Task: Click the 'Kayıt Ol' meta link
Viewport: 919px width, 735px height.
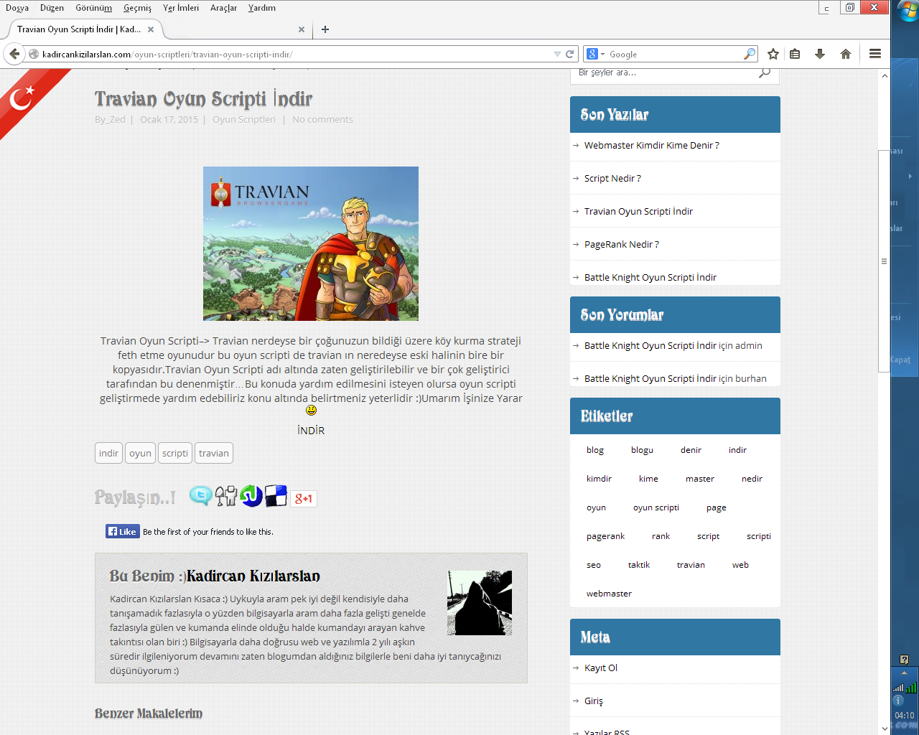Action: pos(601,668)
